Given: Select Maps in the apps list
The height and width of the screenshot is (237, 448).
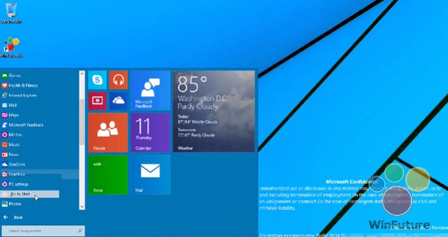Looking at the screenshot, I should pyautogui.click(x=40, y=115).
